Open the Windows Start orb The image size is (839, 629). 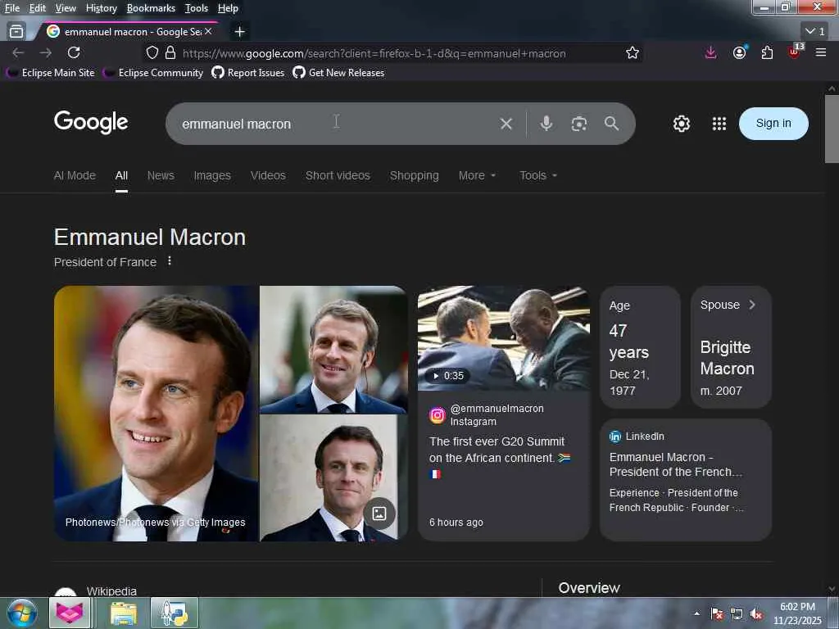pyautogui.click(x=22, y=613)
